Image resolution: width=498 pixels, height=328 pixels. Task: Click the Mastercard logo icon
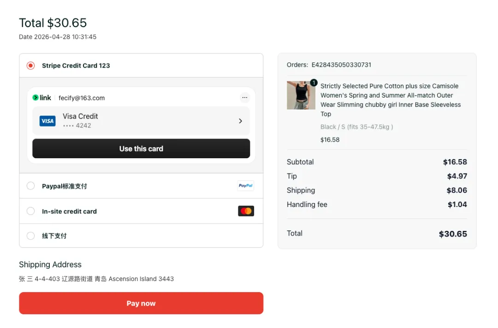(x=246, y=211)
